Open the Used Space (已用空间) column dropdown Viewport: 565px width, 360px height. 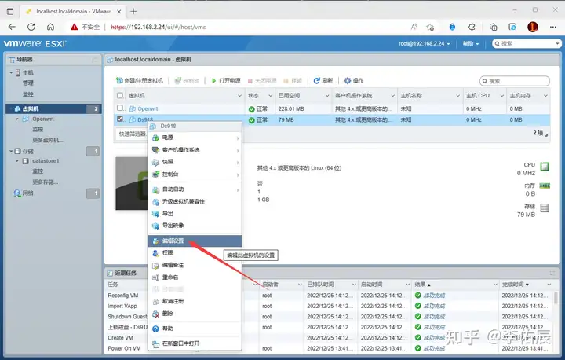pos(327,96)
